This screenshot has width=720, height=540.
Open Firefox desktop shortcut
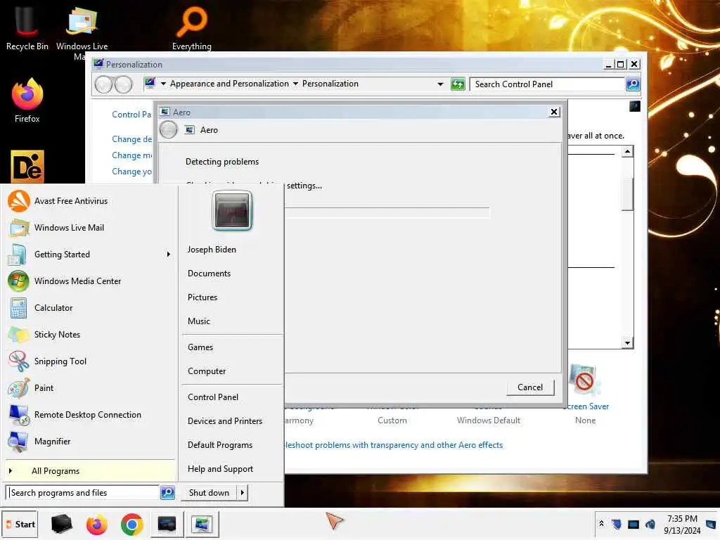(27, 100)
